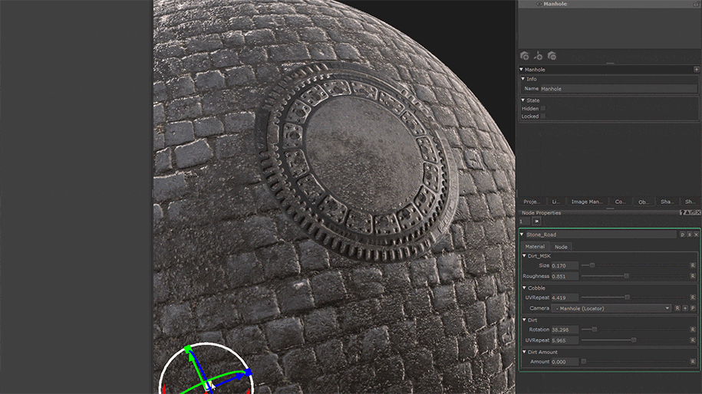Click the remove object icon
Viewport: 702px width, 394px height.
coord(552,56)
